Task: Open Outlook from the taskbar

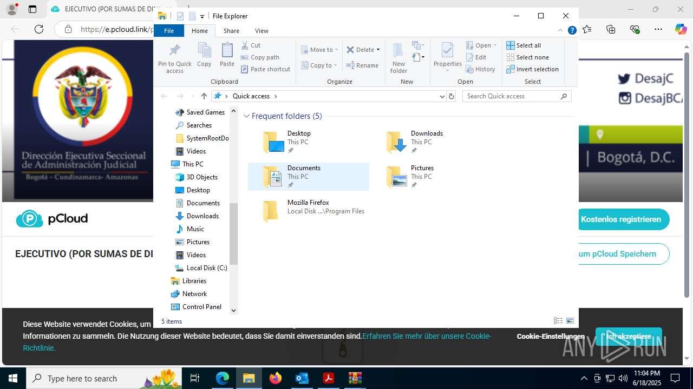Action: 302,378
